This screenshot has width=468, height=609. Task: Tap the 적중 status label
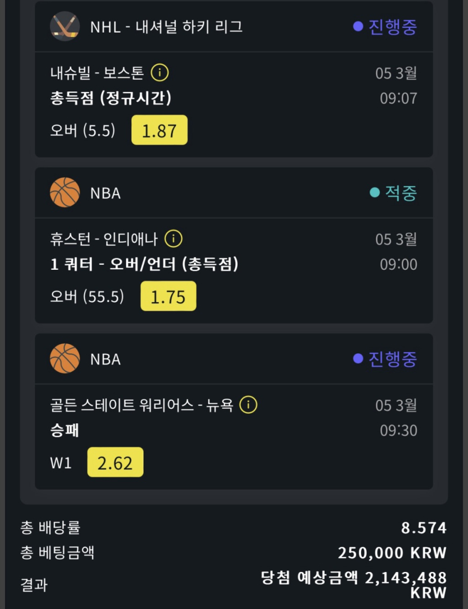tap(393, 193)
